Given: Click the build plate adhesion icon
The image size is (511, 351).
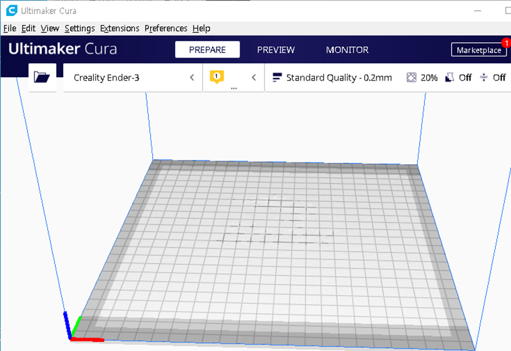Looking at the screenshot, I should click(x=484, y=77).
